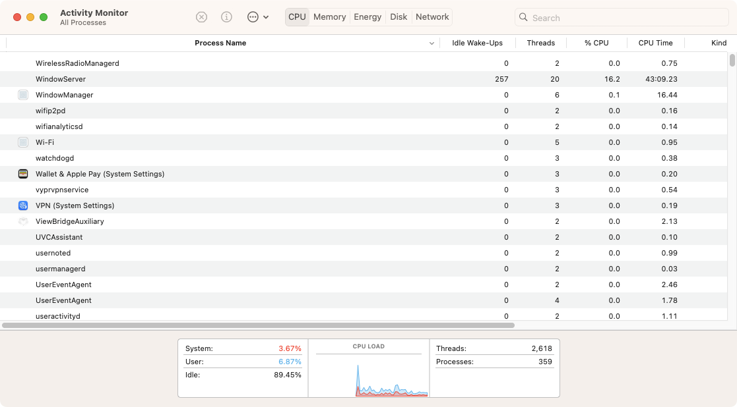737x407 pixels.
Task: Select the watchdogd process row
Action: pyautogui.click(x=364, y=158)
